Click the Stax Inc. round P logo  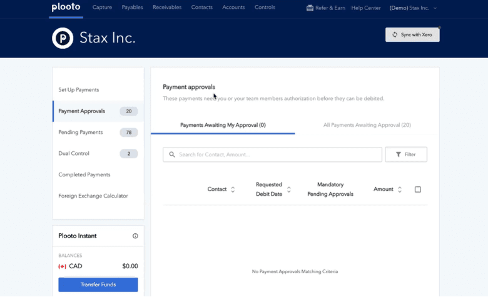(x=63, y=38)
